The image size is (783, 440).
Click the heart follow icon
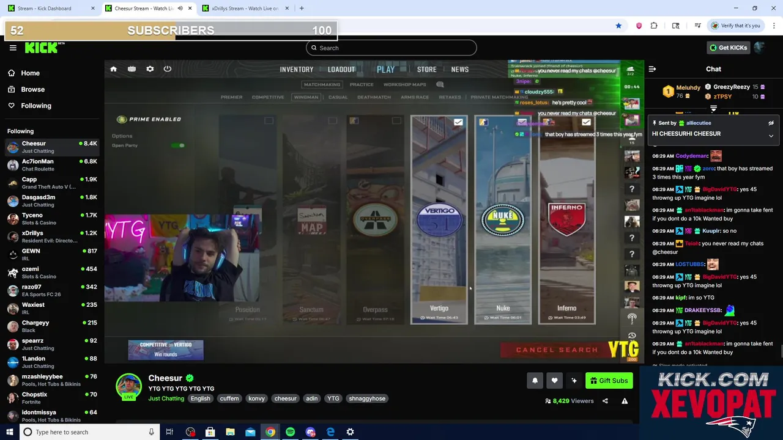(x=554, y=381)
